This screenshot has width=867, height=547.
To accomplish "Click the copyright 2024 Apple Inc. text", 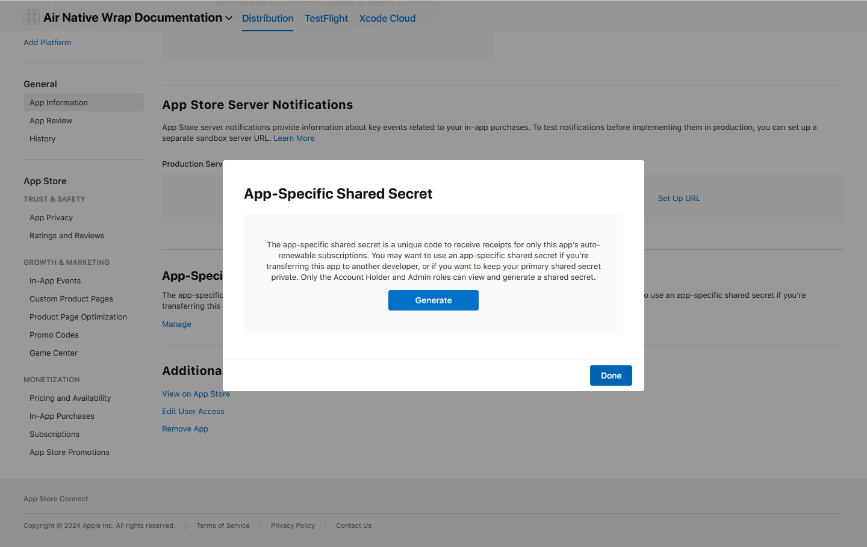I will pos(99,526).
